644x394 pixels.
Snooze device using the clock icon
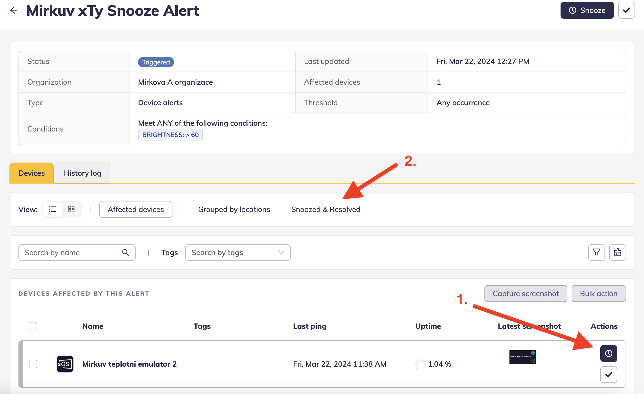click(608, 353)
